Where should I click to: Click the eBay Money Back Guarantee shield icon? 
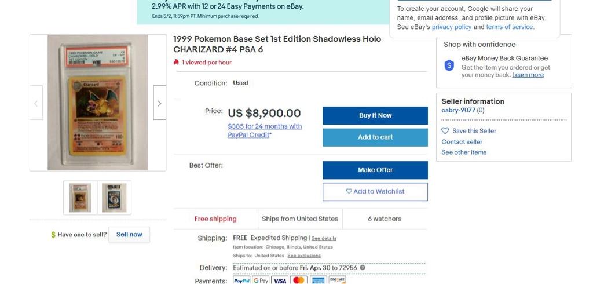[x=449, y=65]
